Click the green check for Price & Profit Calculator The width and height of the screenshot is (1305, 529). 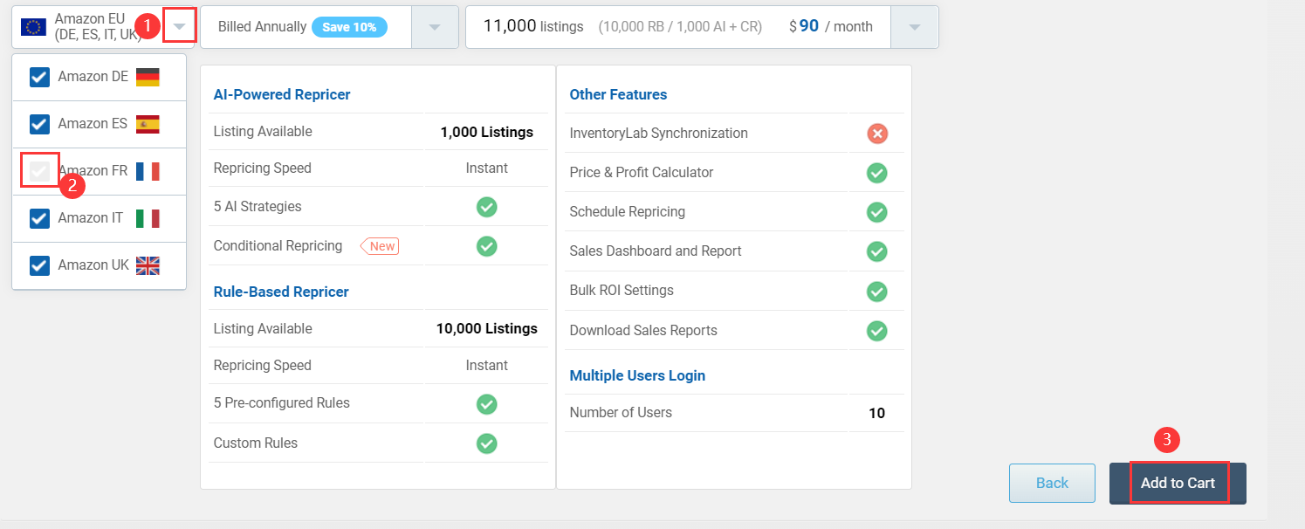coord(877,173)
